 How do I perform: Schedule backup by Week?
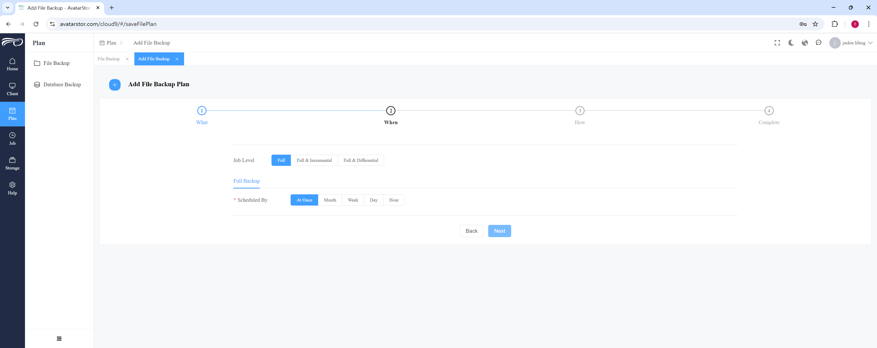[x=353, y=200]
